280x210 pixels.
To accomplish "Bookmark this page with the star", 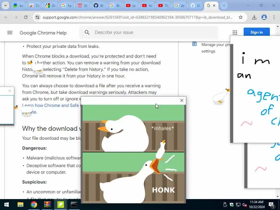I will click(241, 17).
